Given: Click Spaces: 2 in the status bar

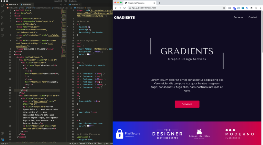Looking at the screenshot, I should (83, 144).
